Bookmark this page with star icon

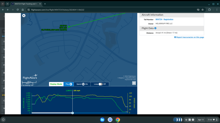(203, 10)
